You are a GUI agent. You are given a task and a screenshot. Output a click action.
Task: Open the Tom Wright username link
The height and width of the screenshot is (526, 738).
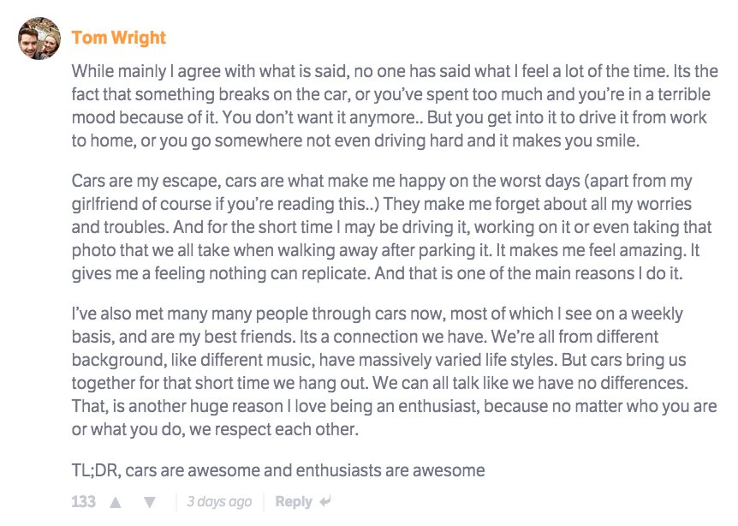click(x=119, y=38)
